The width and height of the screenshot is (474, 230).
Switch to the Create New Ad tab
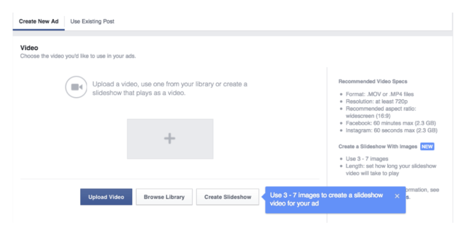click(38, 21)
